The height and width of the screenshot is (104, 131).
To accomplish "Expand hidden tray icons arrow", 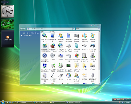I will (118, 102).
